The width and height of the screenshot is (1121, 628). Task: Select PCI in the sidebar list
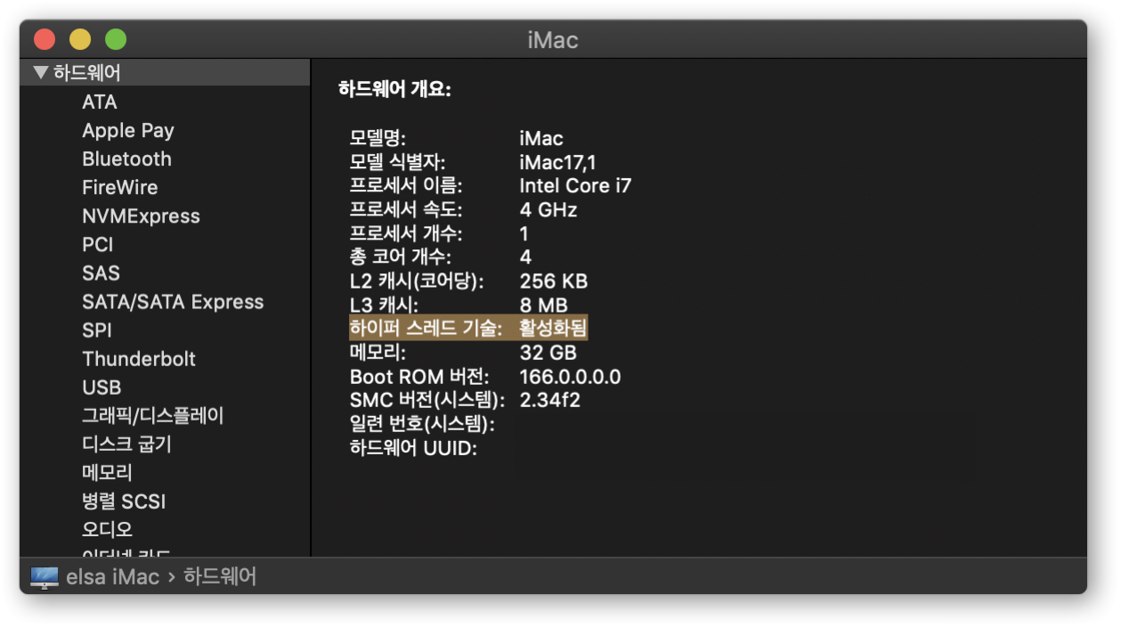point(98,244)
